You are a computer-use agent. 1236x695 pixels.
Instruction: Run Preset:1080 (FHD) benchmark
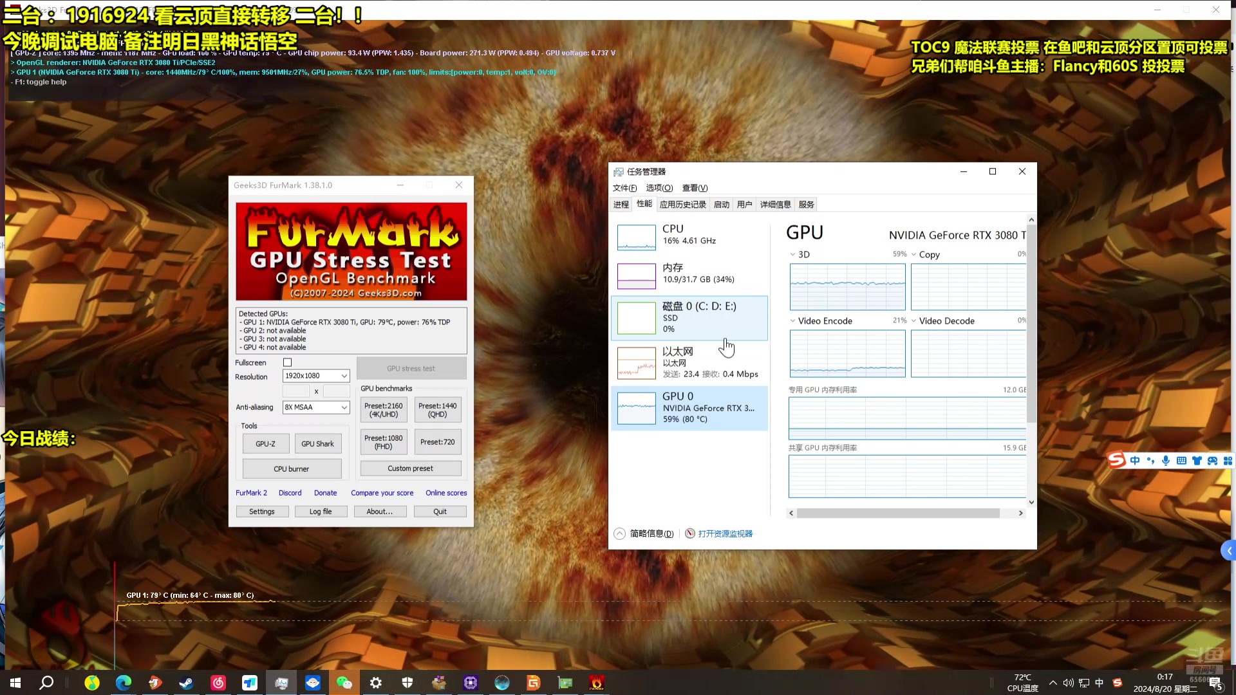[384, 442]
